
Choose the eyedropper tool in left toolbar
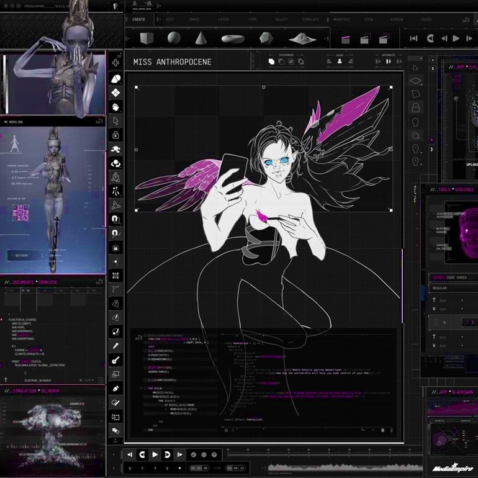pyautogui.click(x=115, y=346)
